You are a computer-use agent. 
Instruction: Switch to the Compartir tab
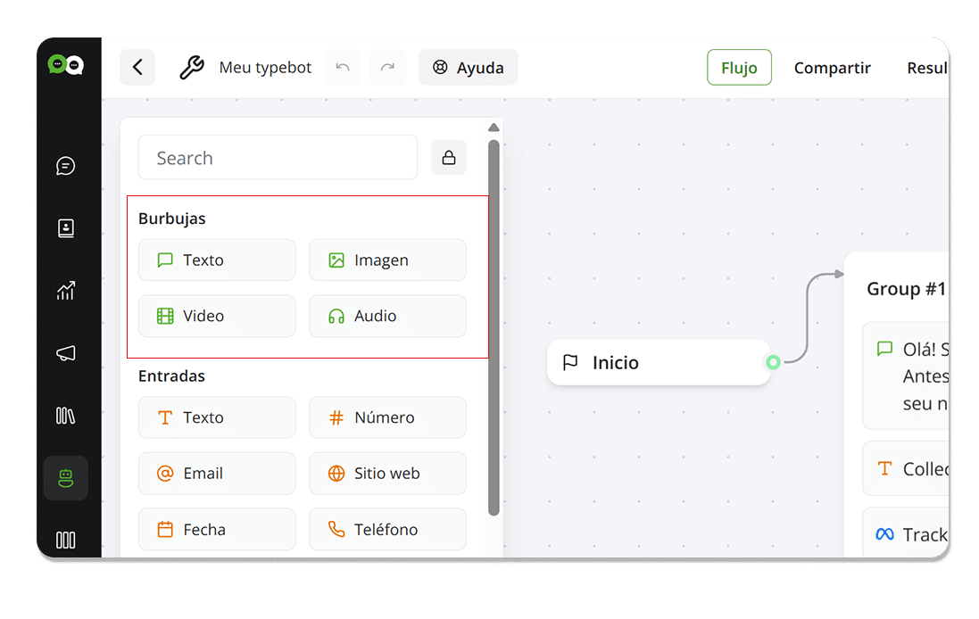coord(832,68)
